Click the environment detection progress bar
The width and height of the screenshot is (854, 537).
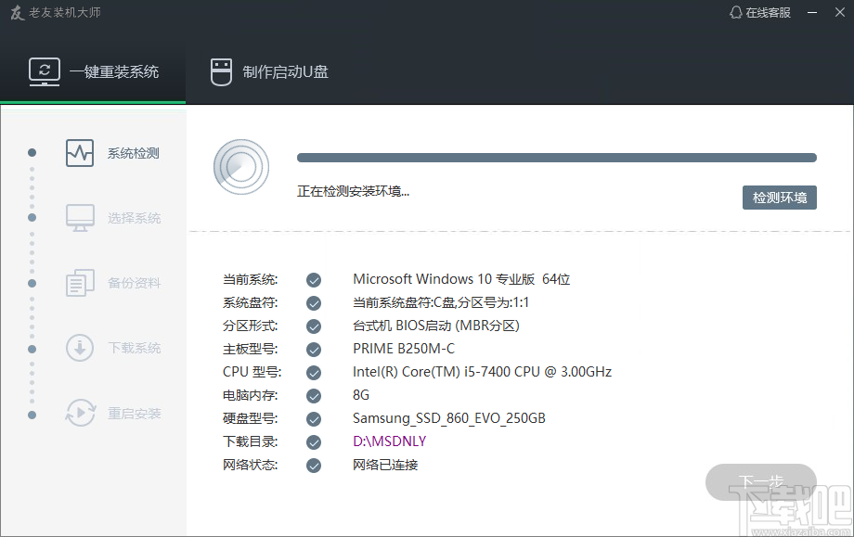[556, 158]
